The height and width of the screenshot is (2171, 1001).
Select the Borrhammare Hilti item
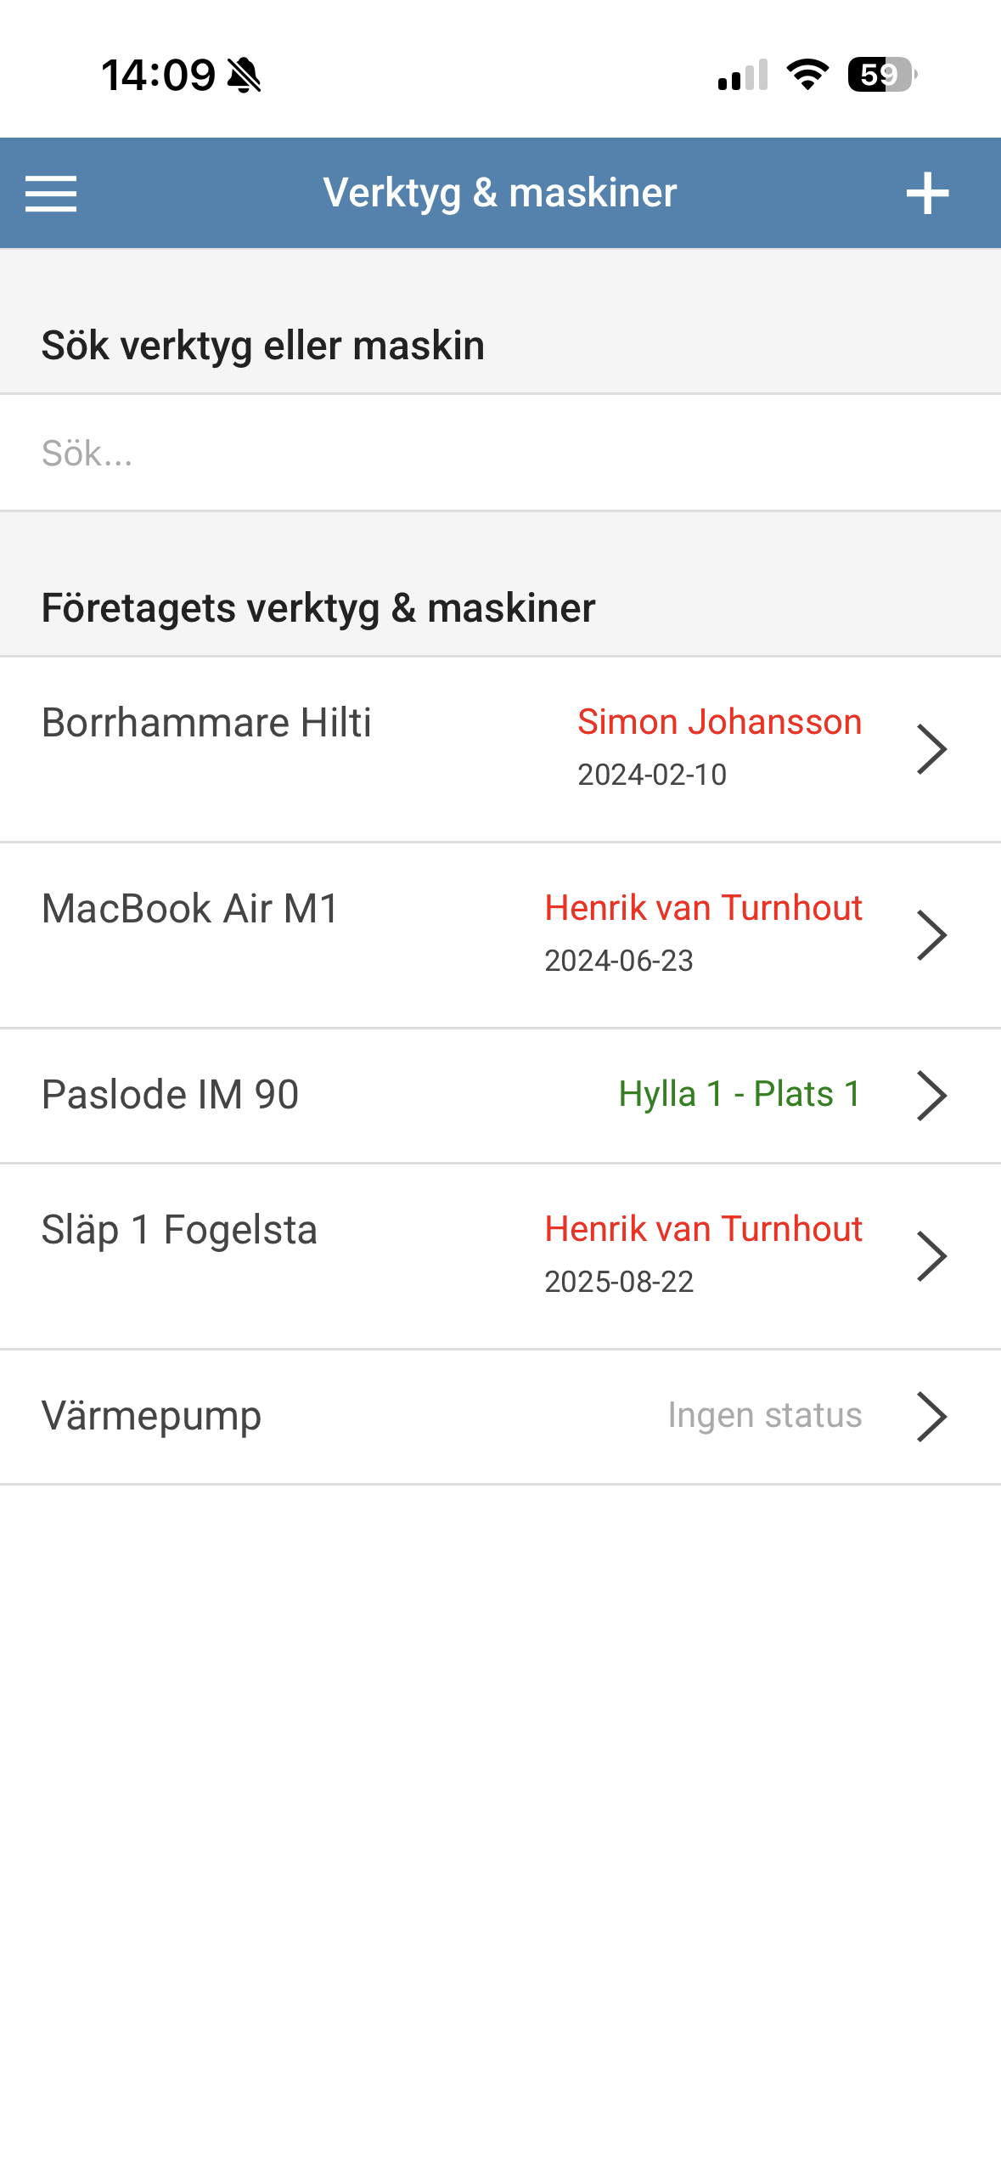pos(206,723)
